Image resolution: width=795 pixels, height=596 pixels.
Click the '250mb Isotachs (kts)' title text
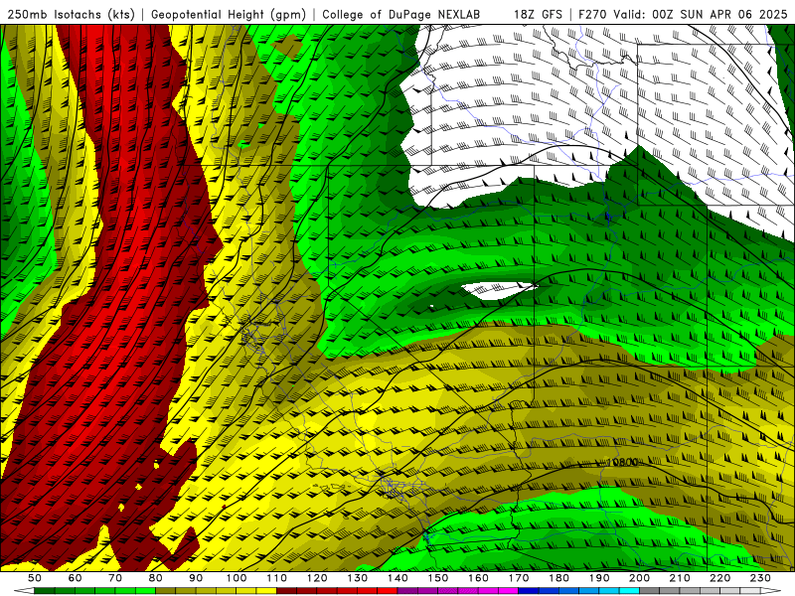pos(71,15)
